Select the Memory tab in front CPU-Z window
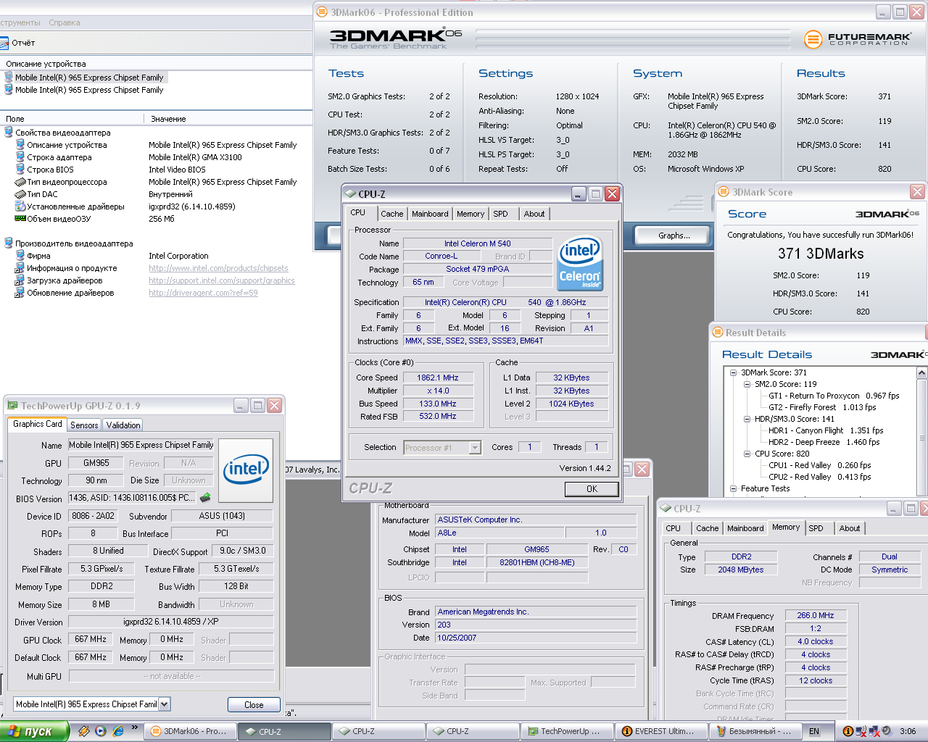 pyautogui.click(x=471, y=214)
